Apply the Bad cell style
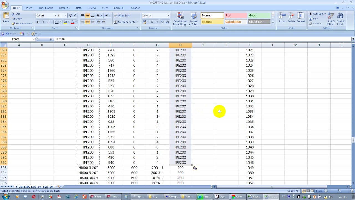This screenshot has width=355, height=200. (x=236, y=16)
